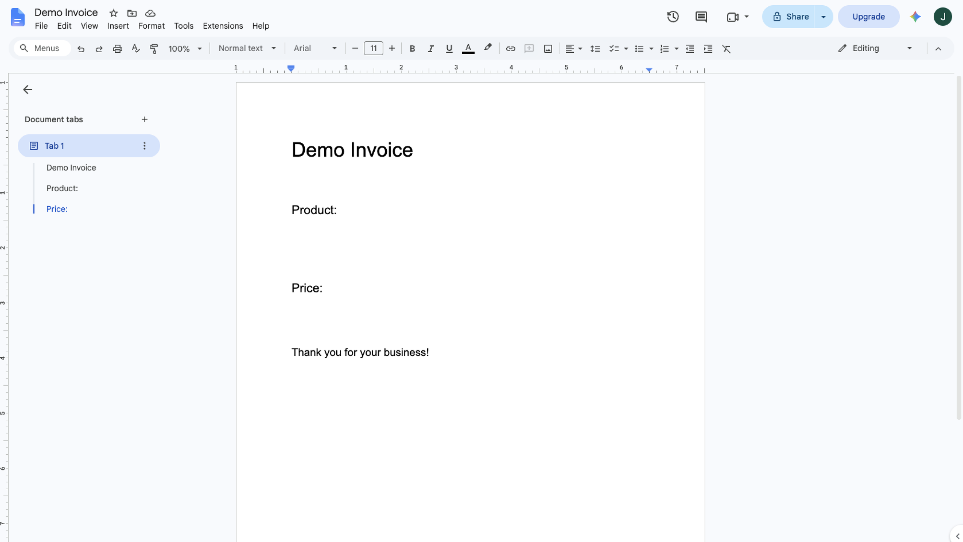Viewport: 963px width, 542px height.
Task: Open the comments history icon
Action: 701,17
